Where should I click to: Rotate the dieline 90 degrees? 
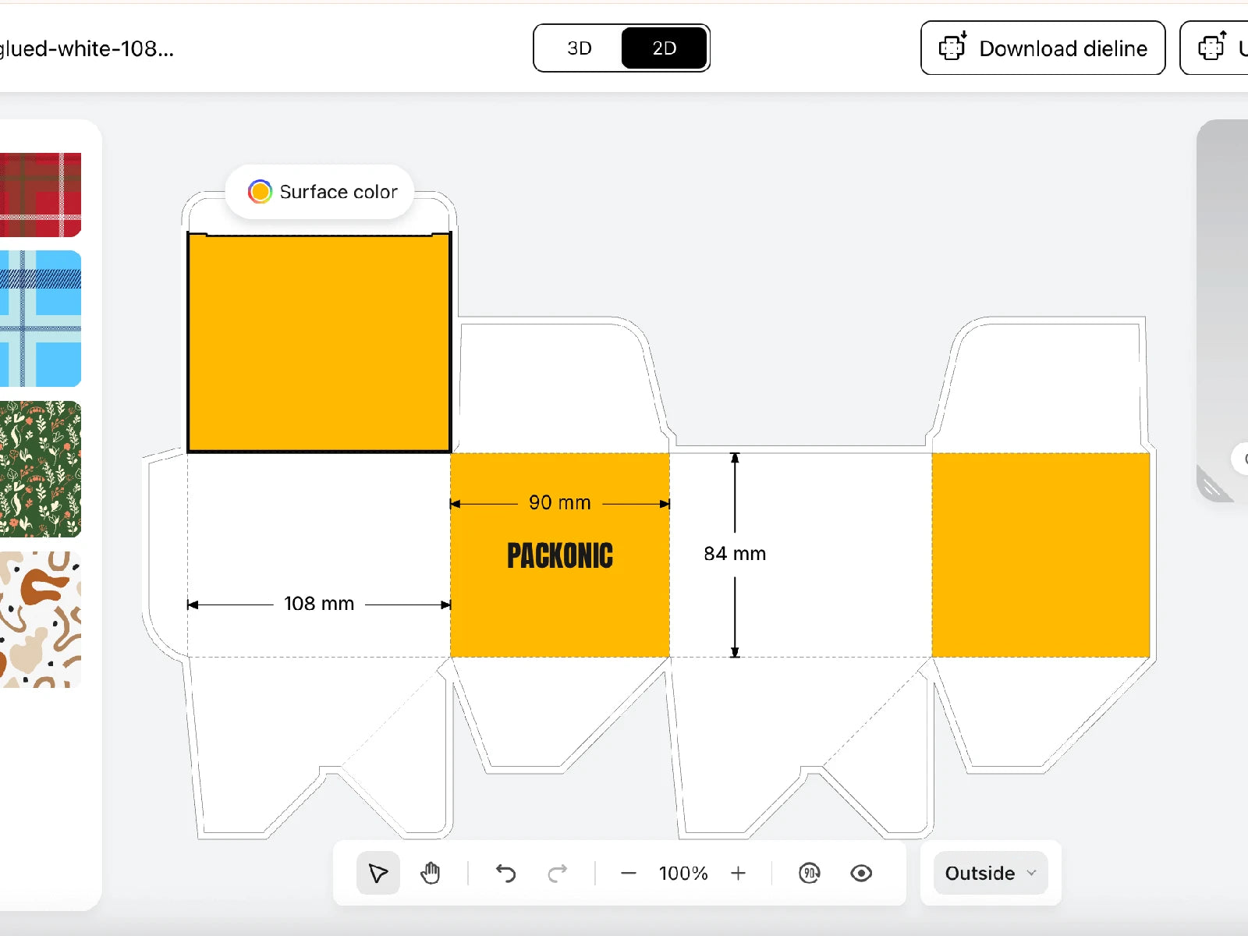click(810, 873)
